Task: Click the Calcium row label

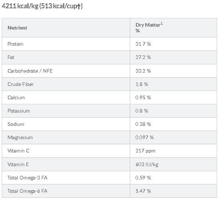Action: coord(16,97)
